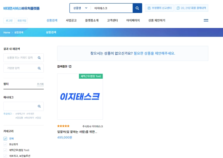The width and height of the screenshot is (223, 158).
Task: Select the #화상회의 tag
Action: tap(29, 118)
